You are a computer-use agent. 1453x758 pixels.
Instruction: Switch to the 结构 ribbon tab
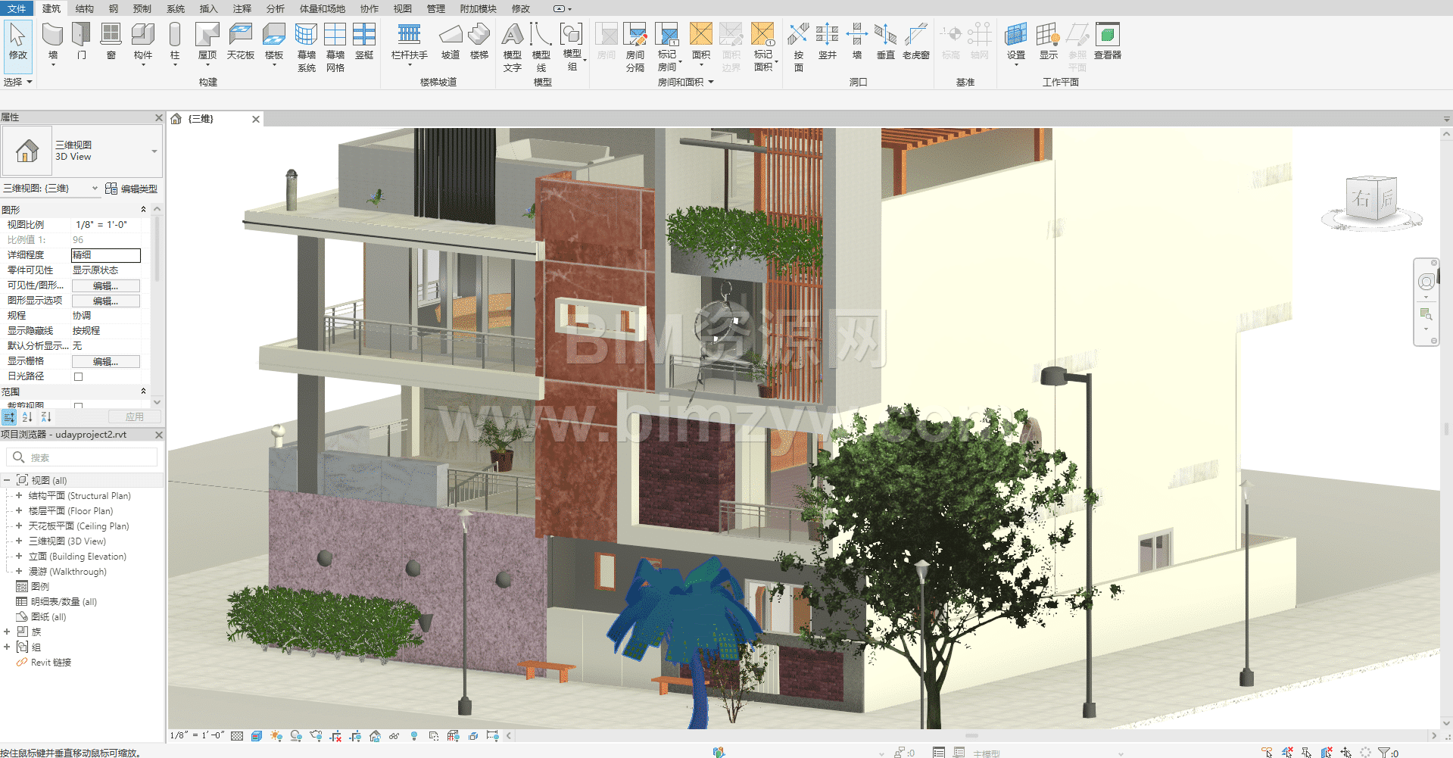pyautogui.click(x=85, y=9)
